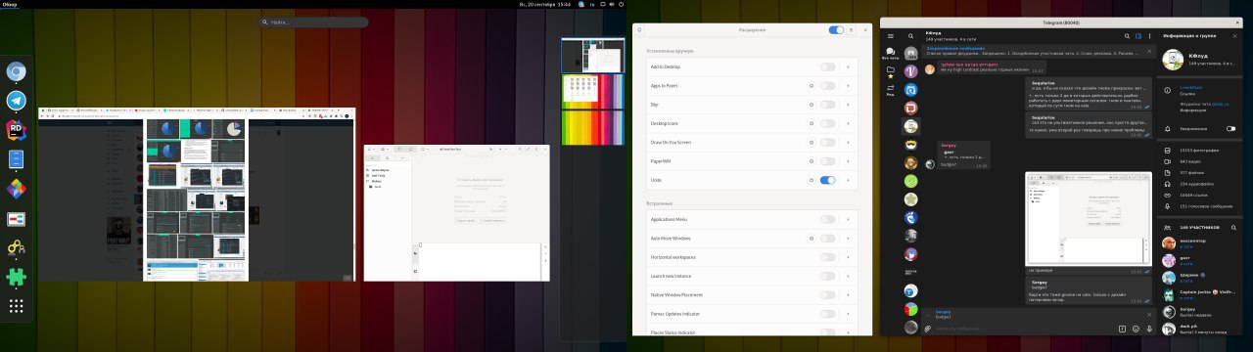The image size is (1253, 352).
Task: Toggle the global extensions switch in header
Action: pyautogui.click(x=835, y=30)
